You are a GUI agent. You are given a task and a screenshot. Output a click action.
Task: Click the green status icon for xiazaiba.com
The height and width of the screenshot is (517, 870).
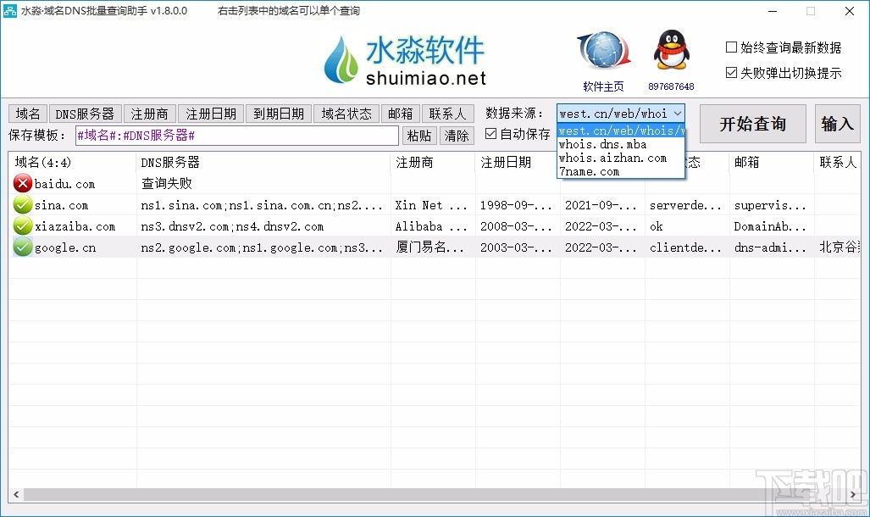click(x=21, y=225)
